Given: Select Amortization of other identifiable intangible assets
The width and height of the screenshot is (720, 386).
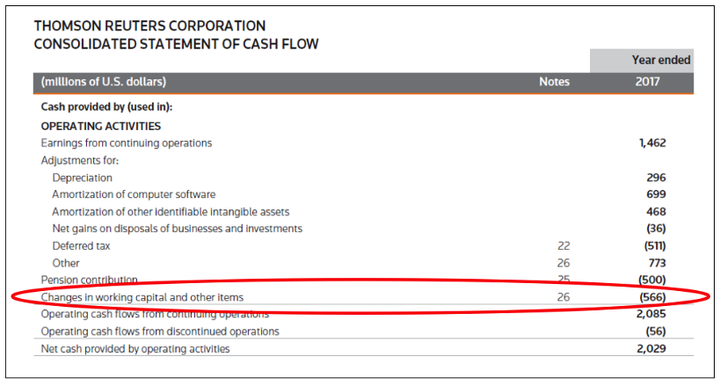Looking at the screenshot, I should click(x=171, y=212).
